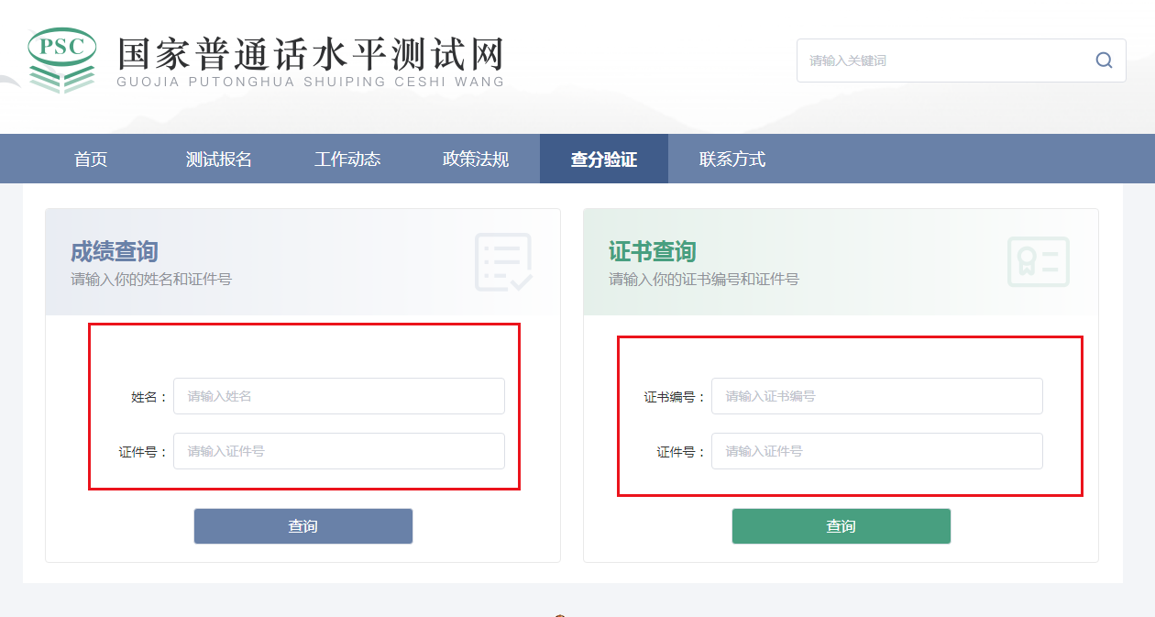This screenshot has width=1155, height=617.
Task: Open the 首页 navigation tab
Action: point(91,159)
